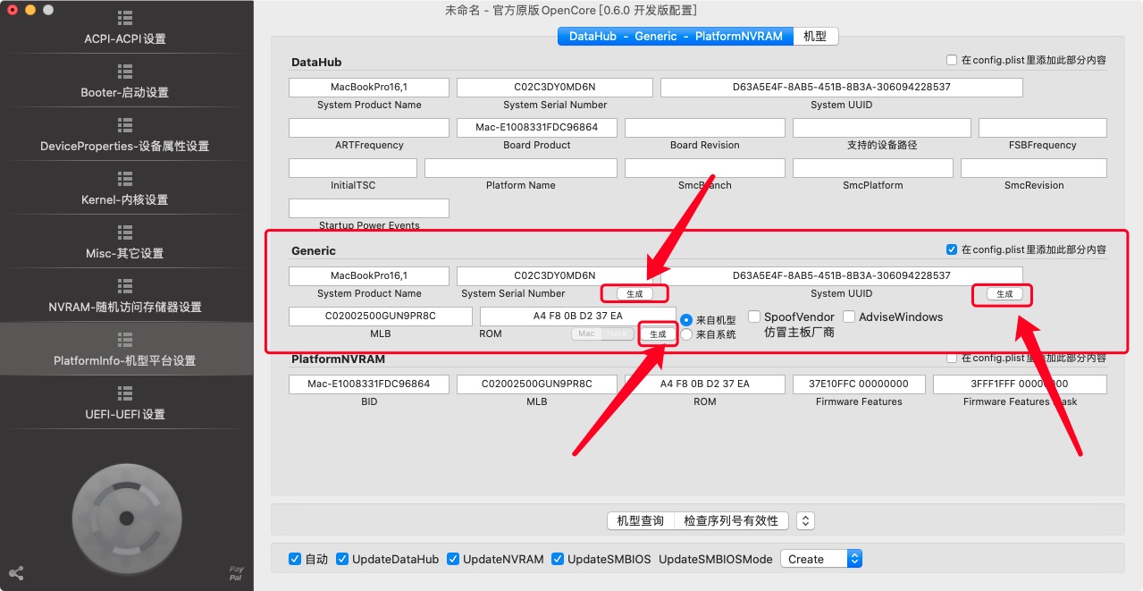Click 生成 beside Generic System UUID
1143x591 pixels.
[x=1004, y=293]
